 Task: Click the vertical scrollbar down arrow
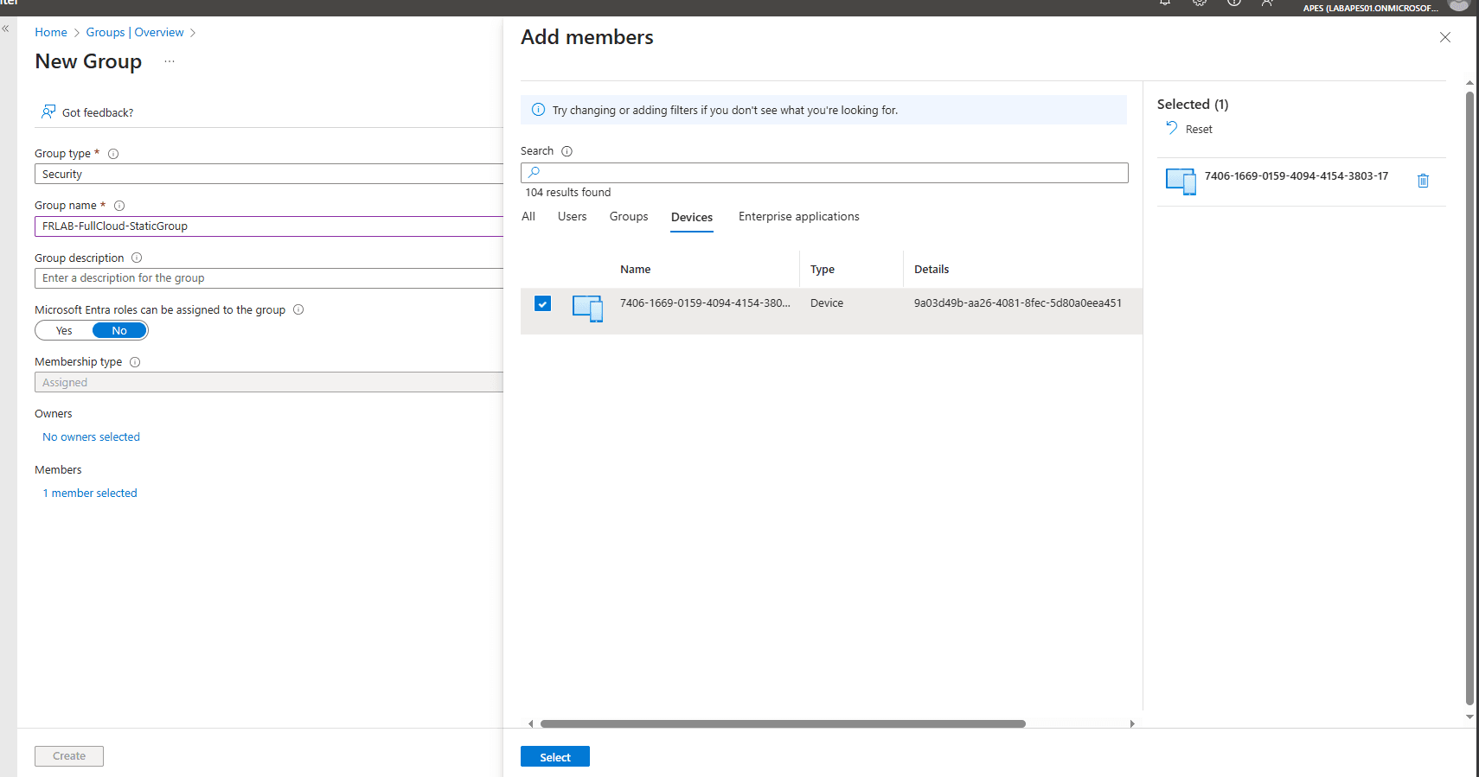coord(1469,716)
